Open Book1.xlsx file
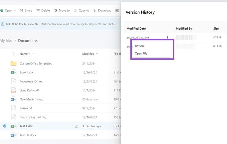 coord(26,72)
